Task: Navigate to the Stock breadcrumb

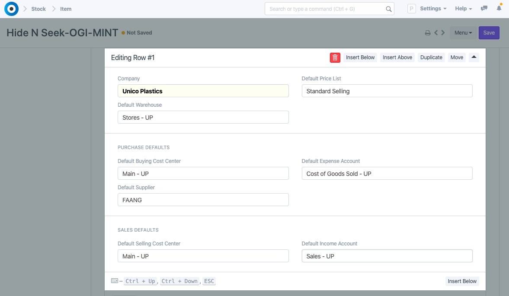Action: pyautogui.click(x=38, y=9)
